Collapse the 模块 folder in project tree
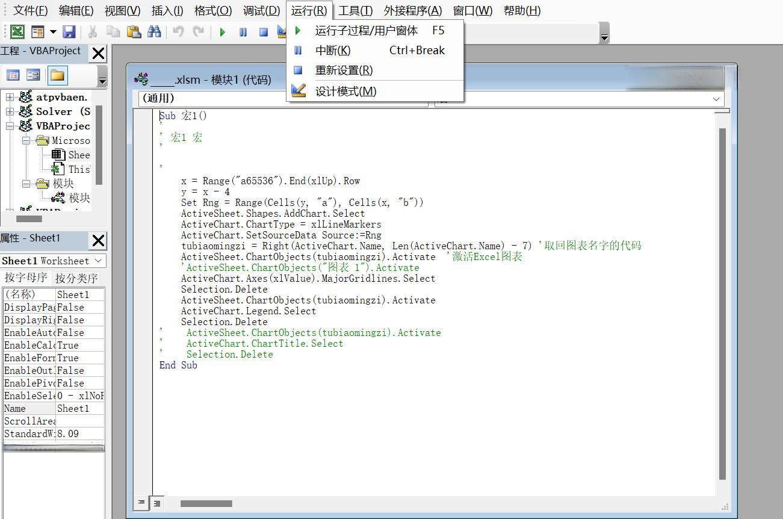The image size is (783, 519). (x=26, y=184)
